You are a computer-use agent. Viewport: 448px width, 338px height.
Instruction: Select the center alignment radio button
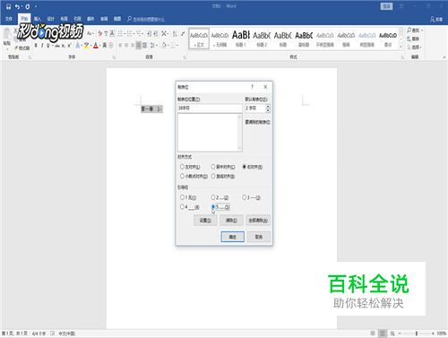[x=213, y=167]
